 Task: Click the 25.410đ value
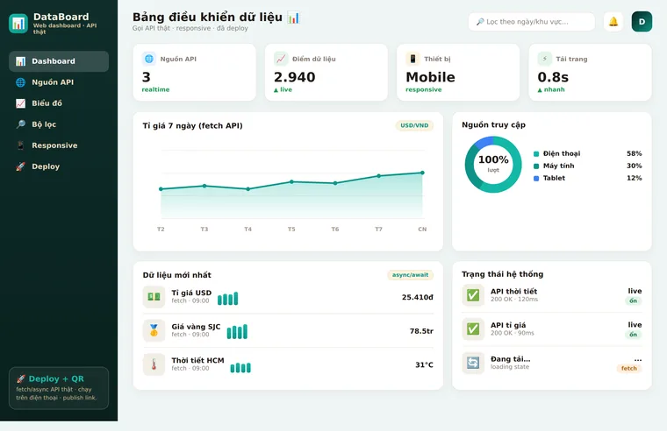pyautogui.click(x=417, y=297)
